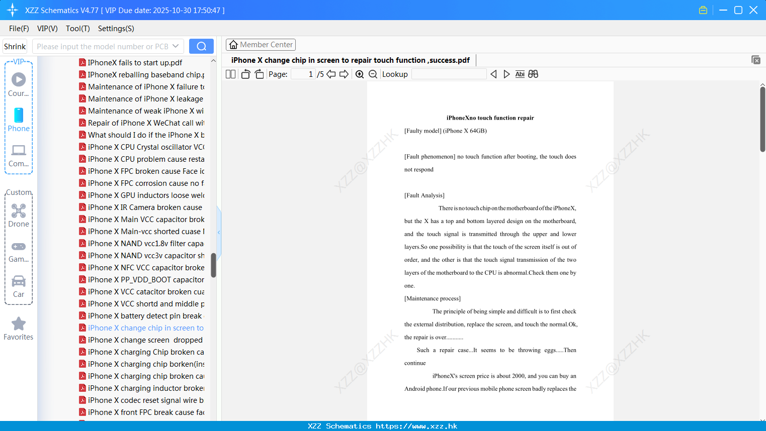766x431 pixels.
Task: Click PDF icon beside IPhoneX fails to start up
Action: [82, 62]
